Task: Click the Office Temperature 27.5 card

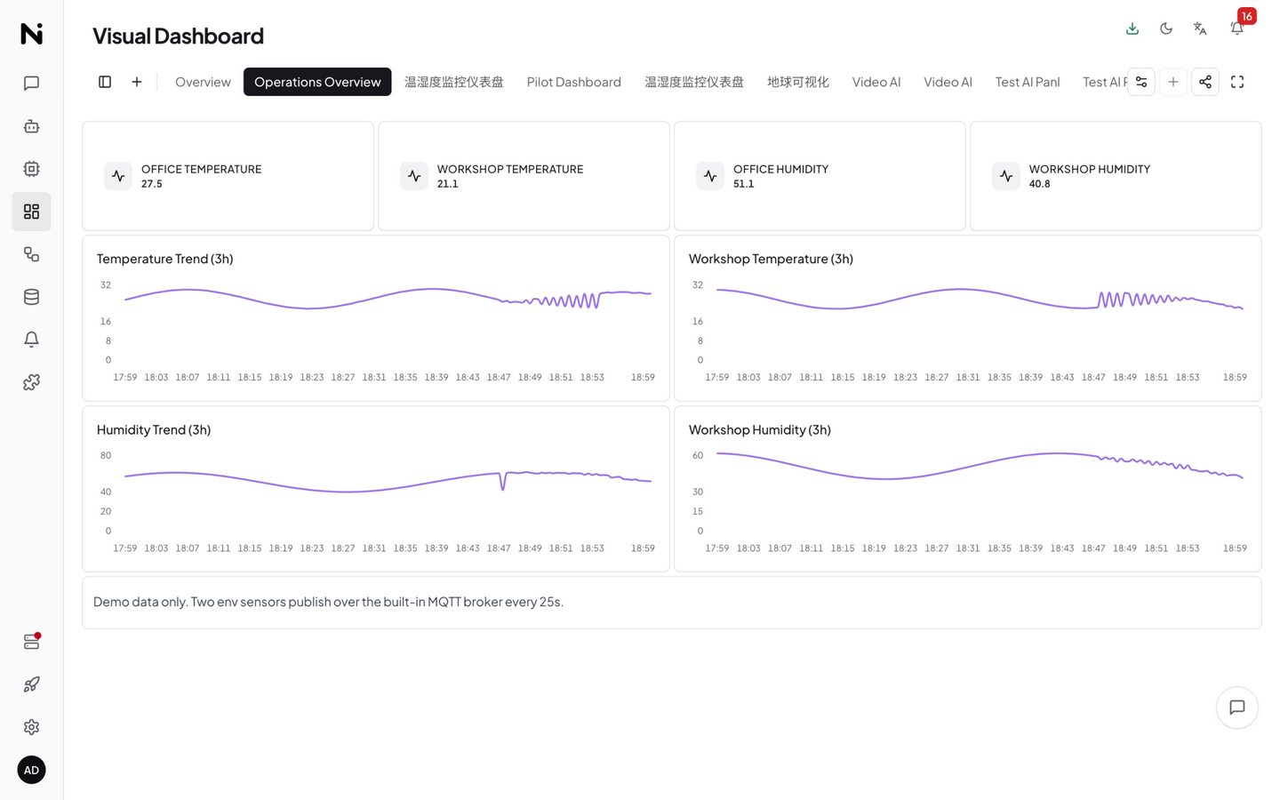Action: coord(228,176)
